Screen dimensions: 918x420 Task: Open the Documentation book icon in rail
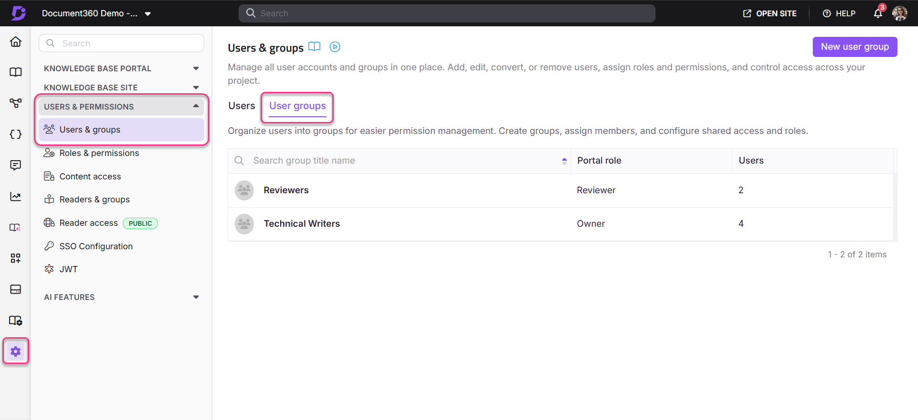click(x=16, y=72)
